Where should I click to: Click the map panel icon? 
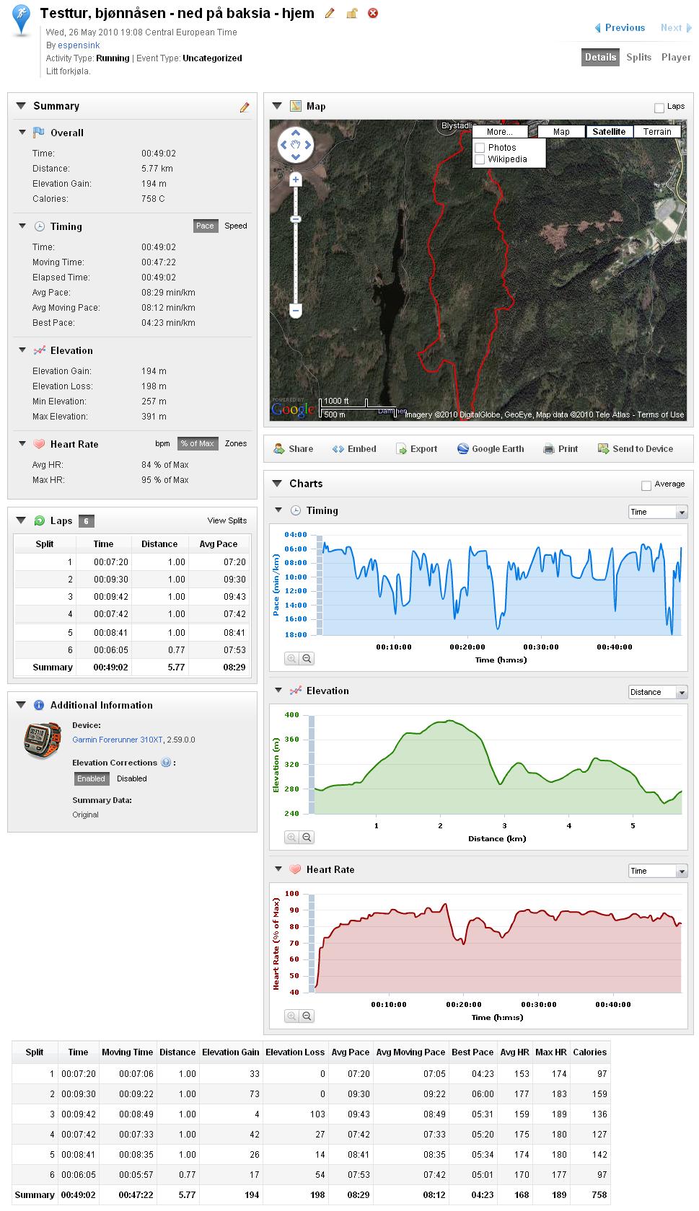(296, 106)
